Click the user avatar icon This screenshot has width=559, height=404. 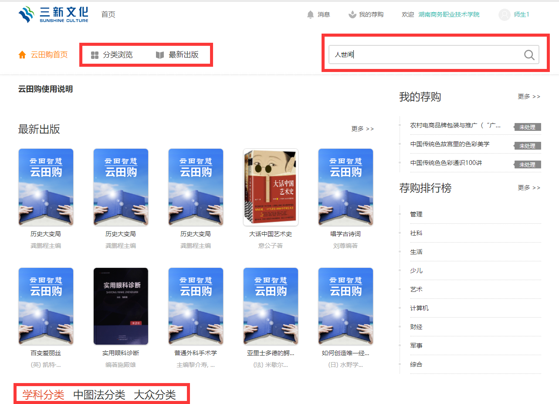tap(504, 15)
